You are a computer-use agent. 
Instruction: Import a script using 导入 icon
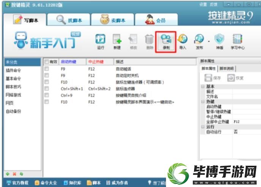point(183,42)
